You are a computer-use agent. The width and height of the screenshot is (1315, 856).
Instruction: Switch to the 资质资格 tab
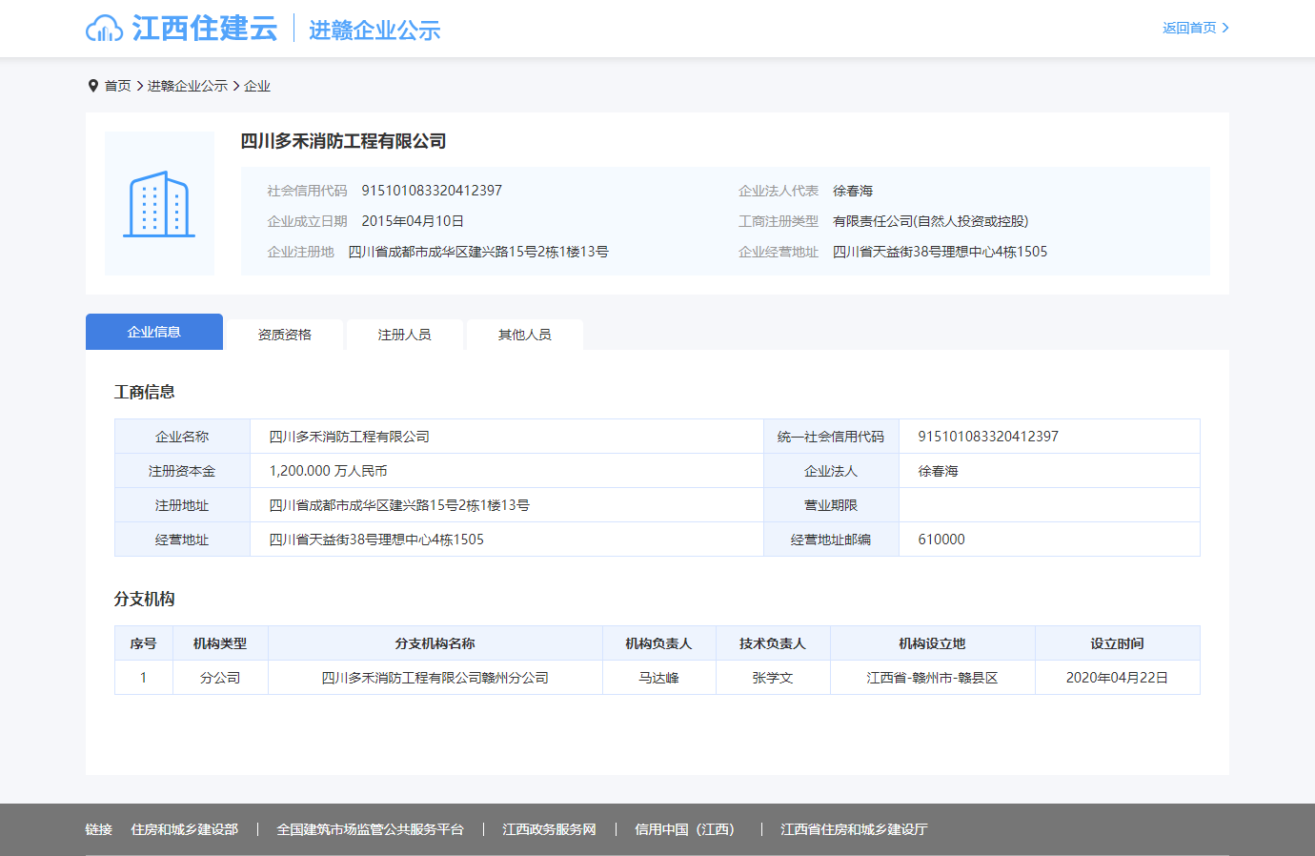[284, 335]
